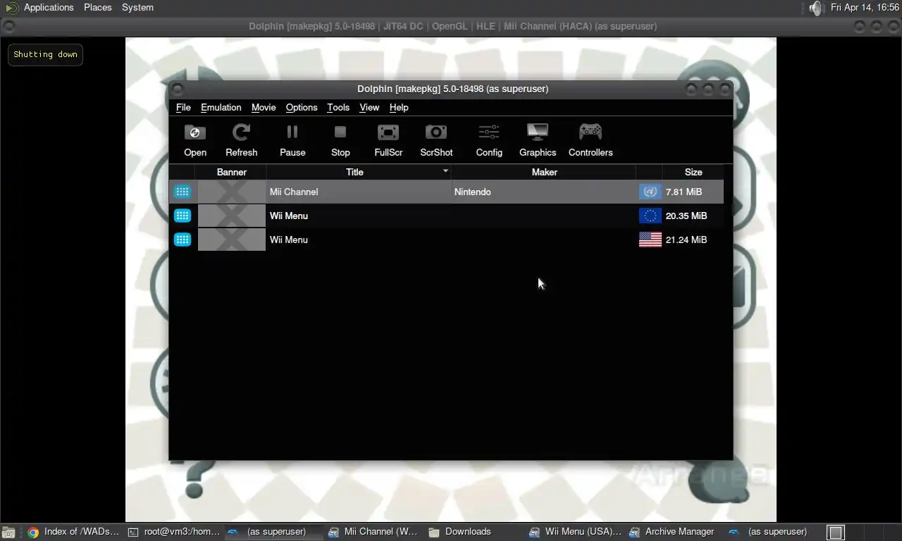The height and width of the screenshot is (541, 902).
Task: Click the banner thumbnail of 20.35 MiB Wii Menu
Action: click(x=232, y=216)
